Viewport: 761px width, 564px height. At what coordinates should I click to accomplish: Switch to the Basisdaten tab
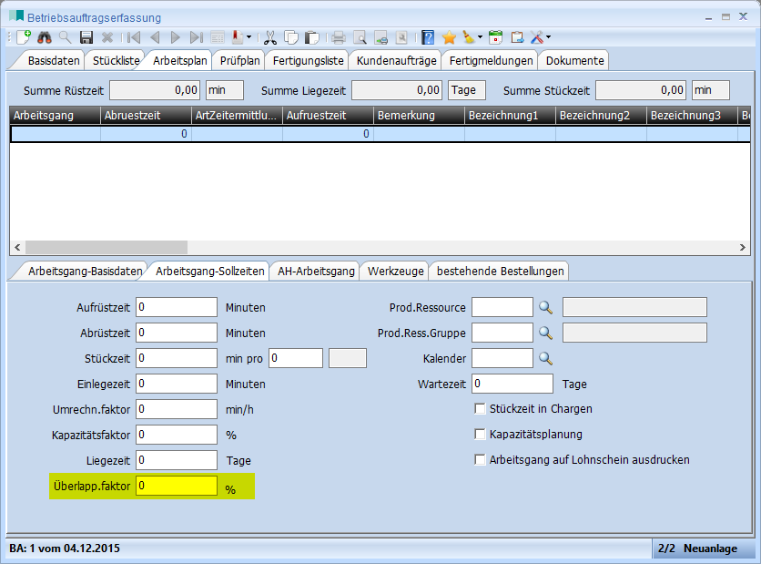(x=54, y=61)
